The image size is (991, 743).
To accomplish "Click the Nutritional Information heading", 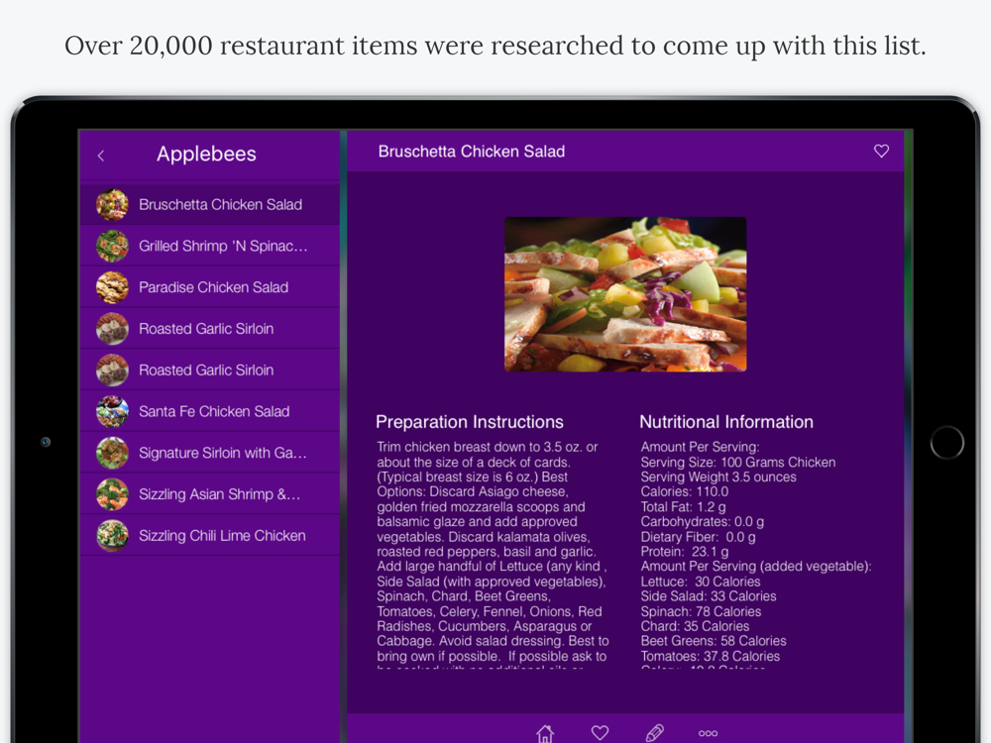I will (x=726, y=422).
